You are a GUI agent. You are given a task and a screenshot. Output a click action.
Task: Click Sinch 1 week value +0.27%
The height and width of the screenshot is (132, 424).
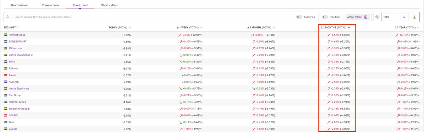(x=187, y=62)
